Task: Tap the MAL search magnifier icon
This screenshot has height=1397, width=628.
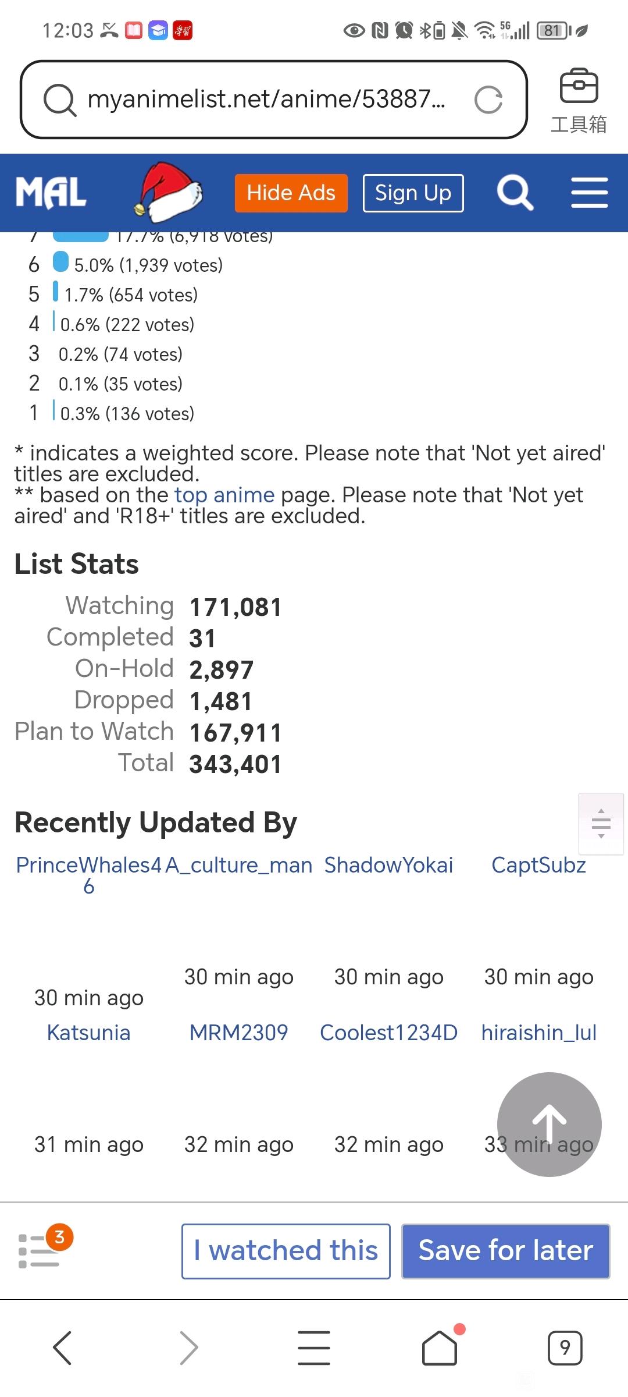Action: [515, 193]
